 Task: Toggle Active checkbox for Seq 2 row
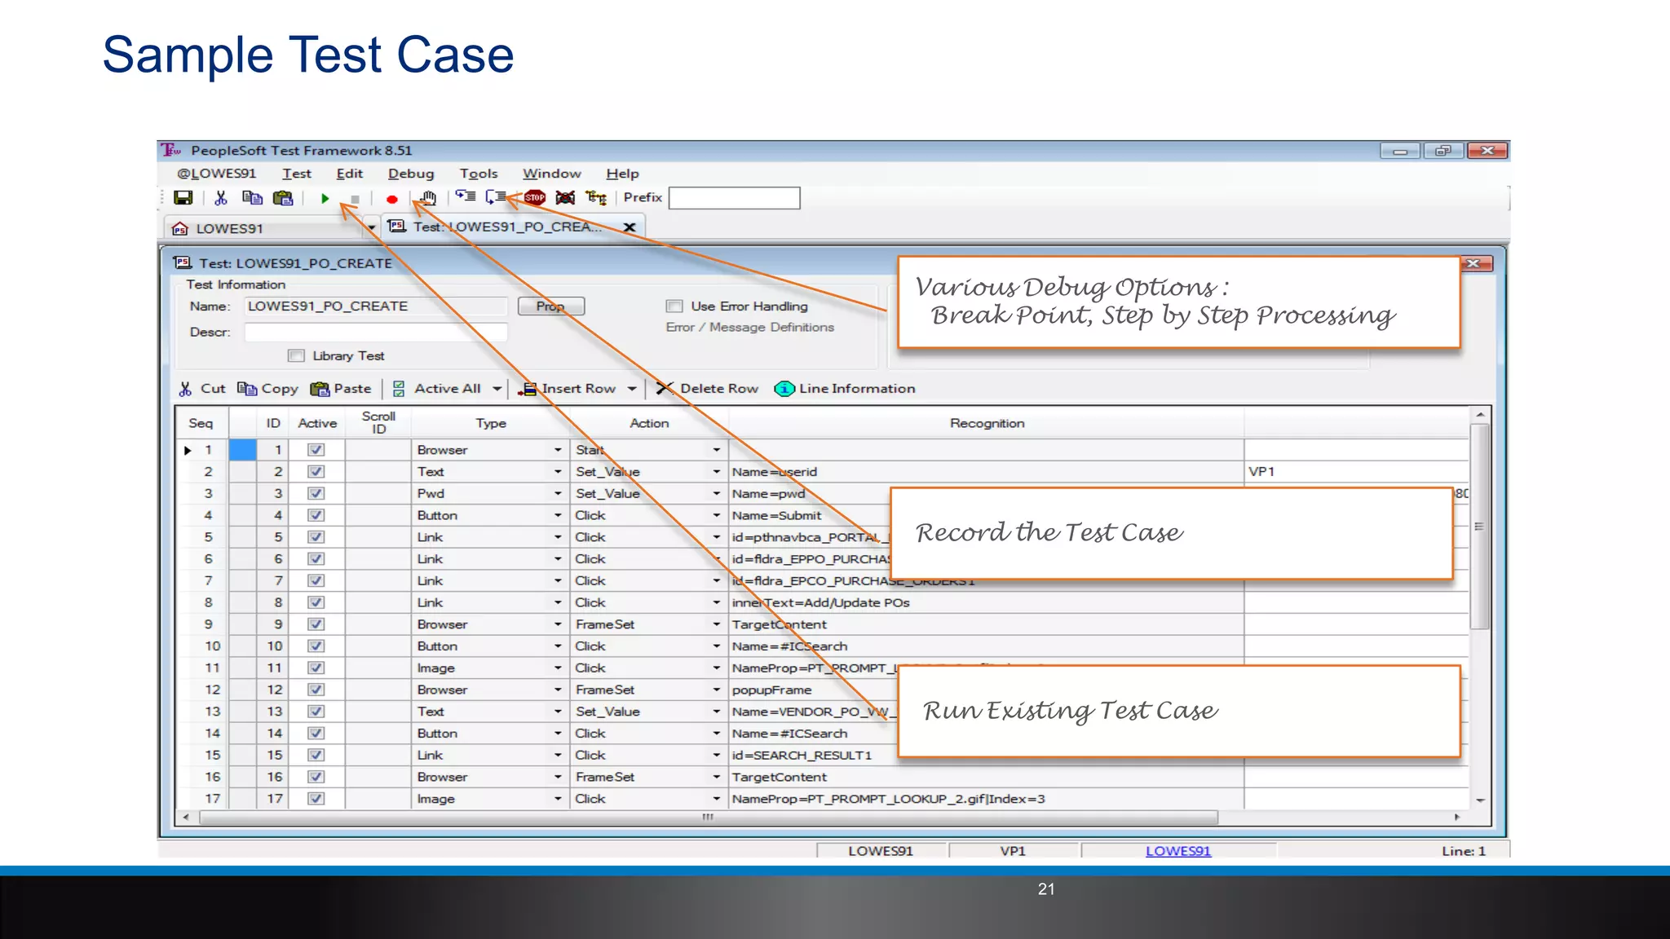click(316, 472)
